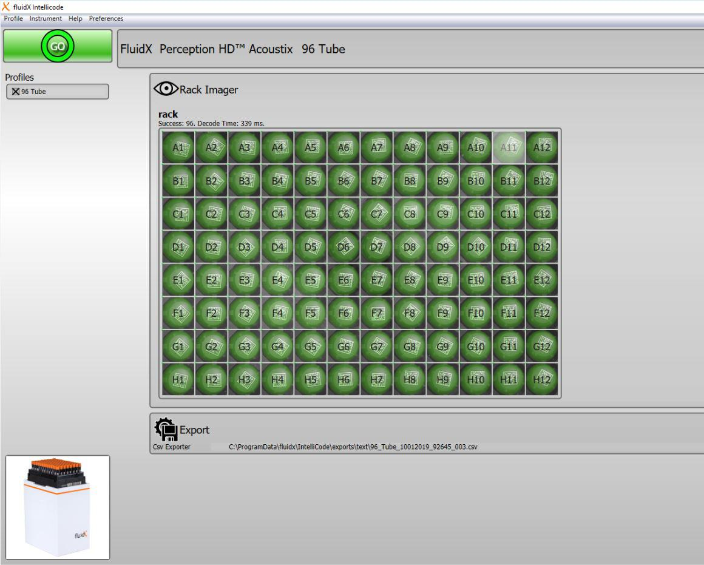Click the 'Success: 96. Decode Time' status
Screen dimensions: 704x565
click(211, 124)
